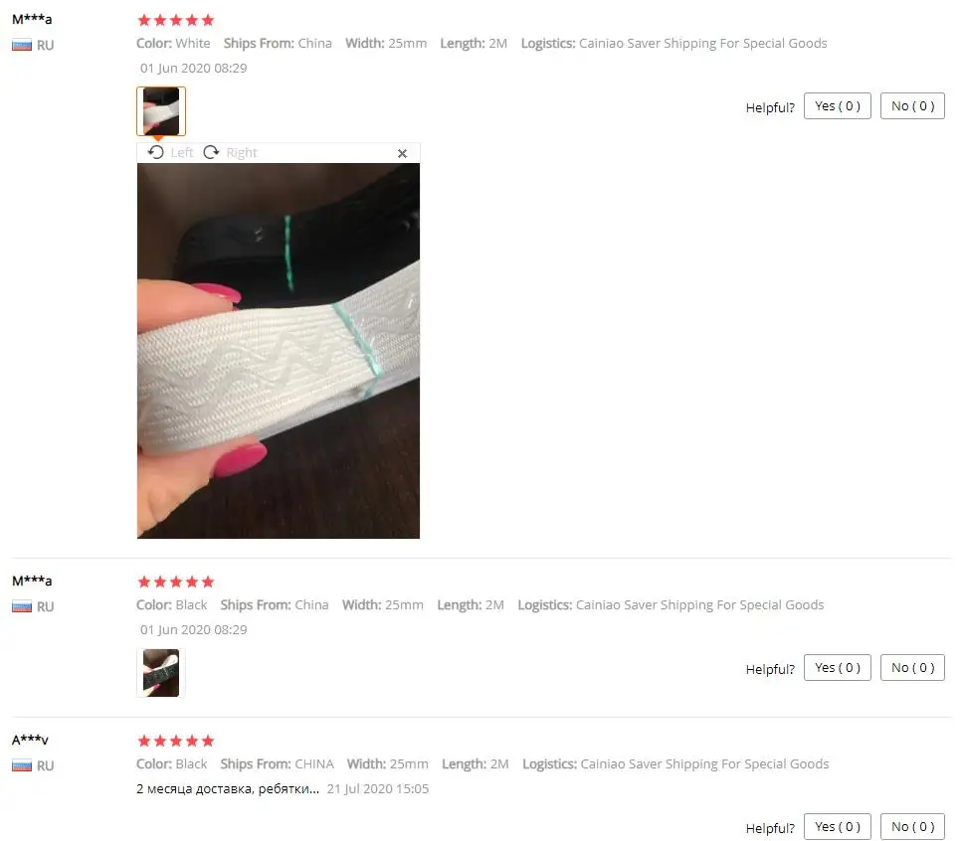The width and height of the screenshot is (961, 841).
Task: Click the reviewer name A***v
Action: (30, 740)
